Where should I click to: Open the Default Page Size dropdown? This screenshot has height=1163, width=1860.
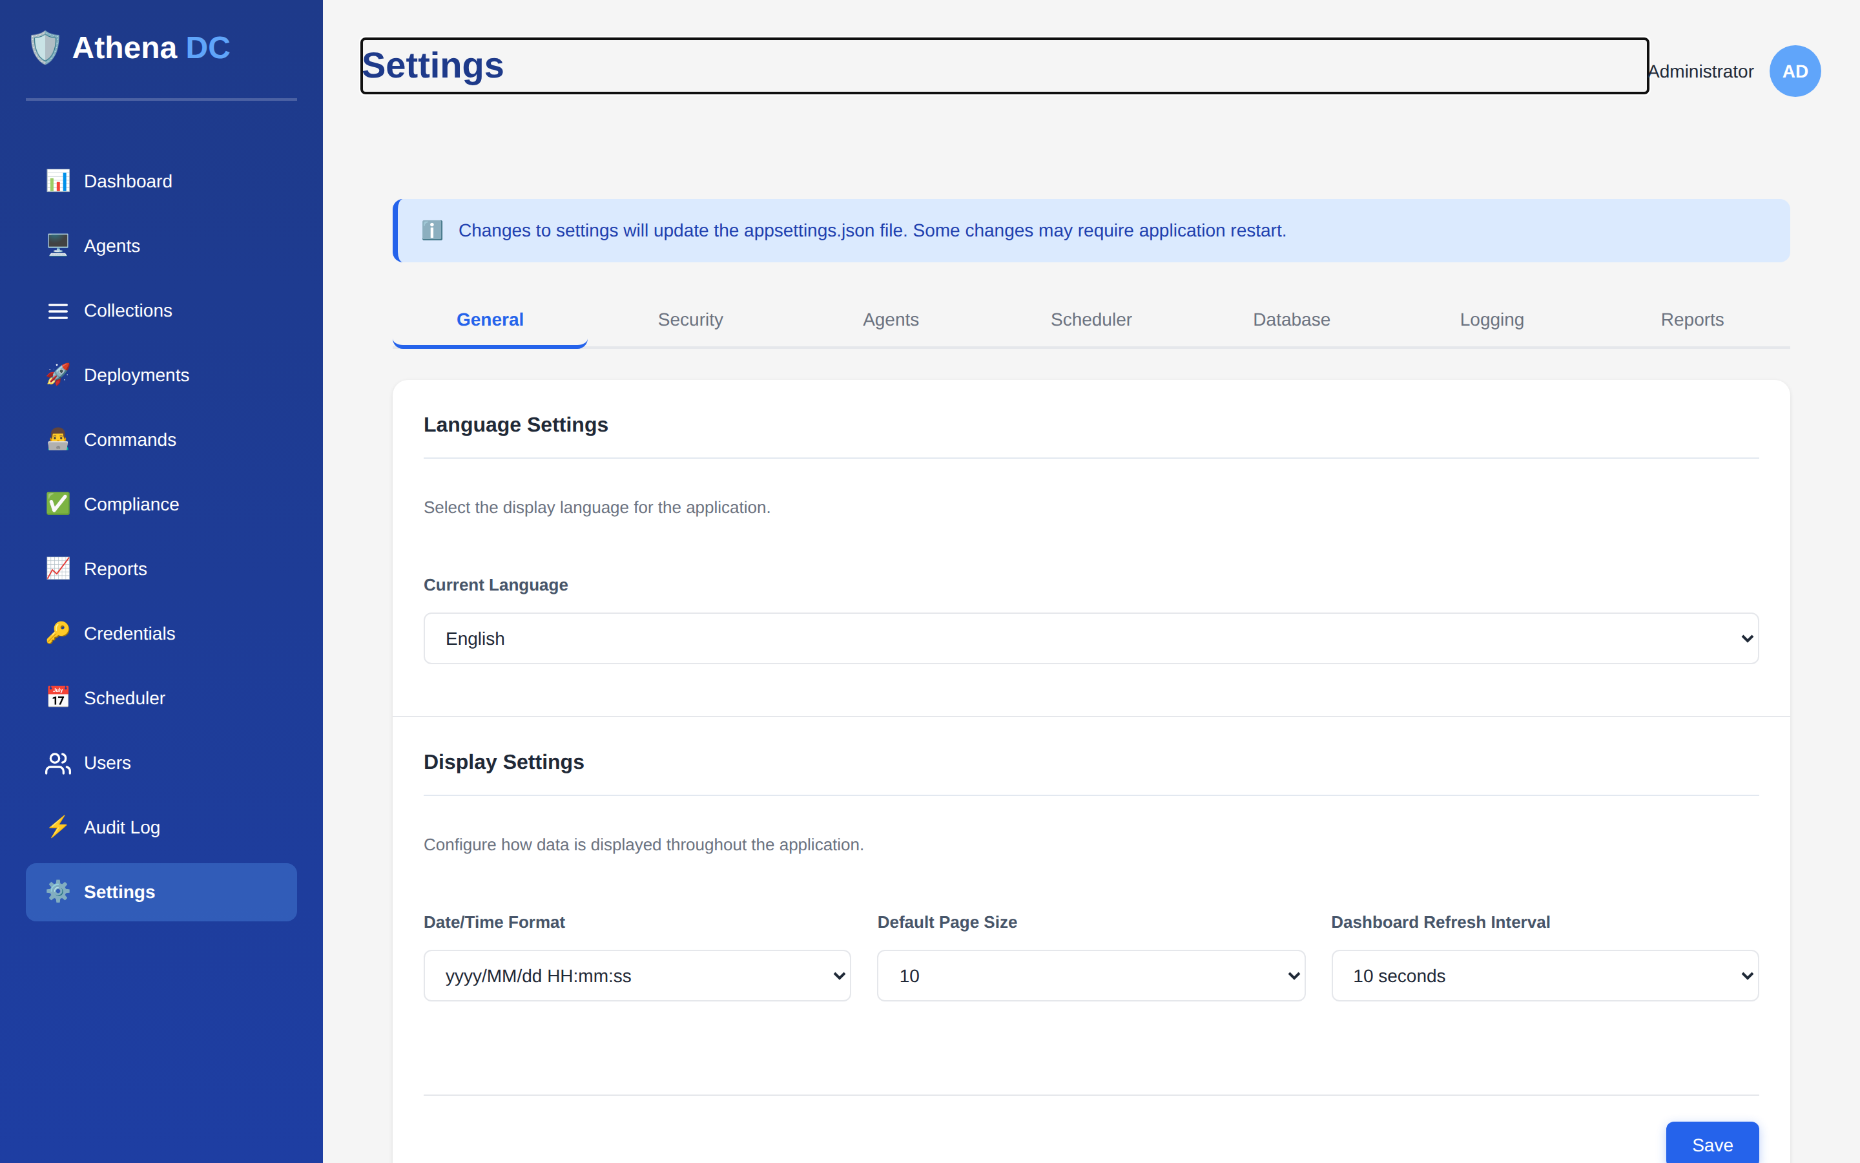1091,976
